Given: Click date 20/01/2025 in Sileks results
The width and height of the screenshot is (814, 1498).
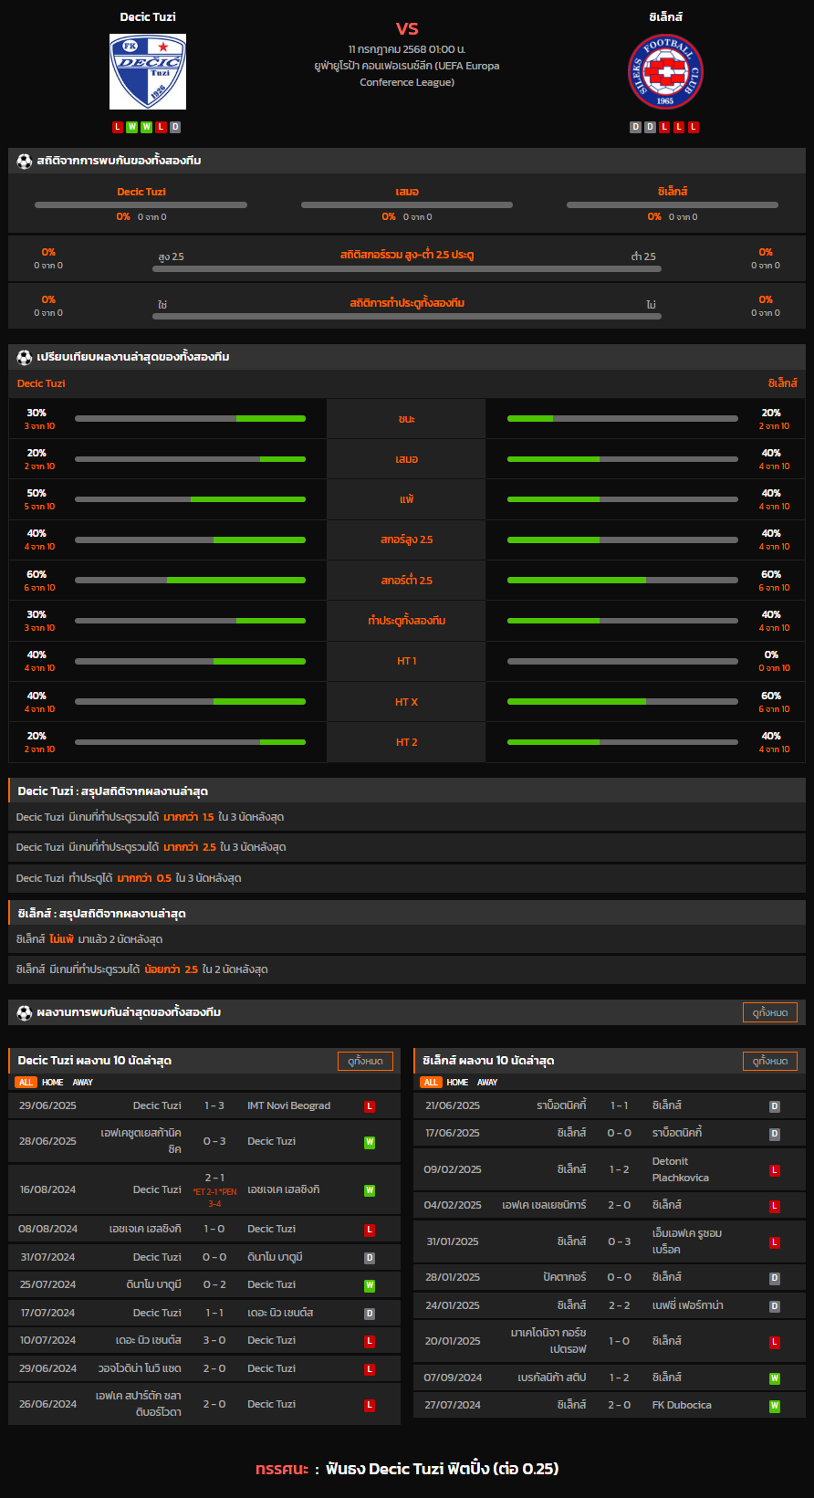Looking at the screenshot, I should pos(453,1342).
